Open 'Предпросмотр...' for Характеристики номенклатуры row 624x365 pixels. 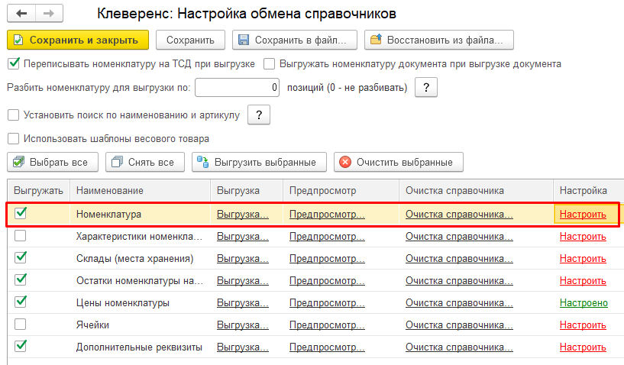pos(327,237)
